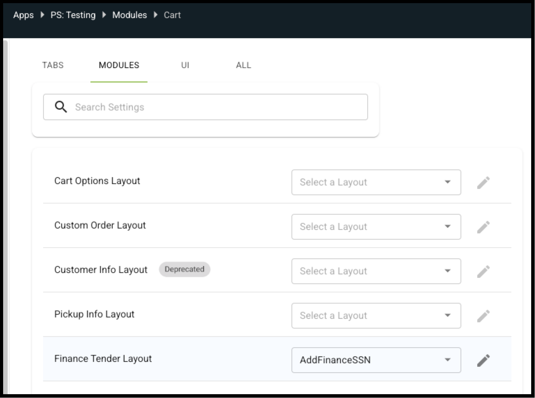Screen dimensions: 535x398
Task: Click the magnifier icon in Search Settings
Action: [61, 107]
